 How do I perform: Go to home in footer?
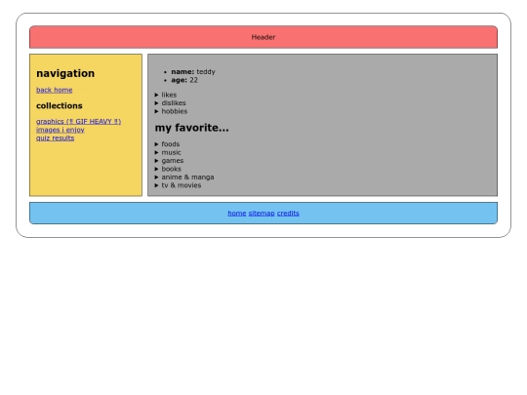(237, 214)
